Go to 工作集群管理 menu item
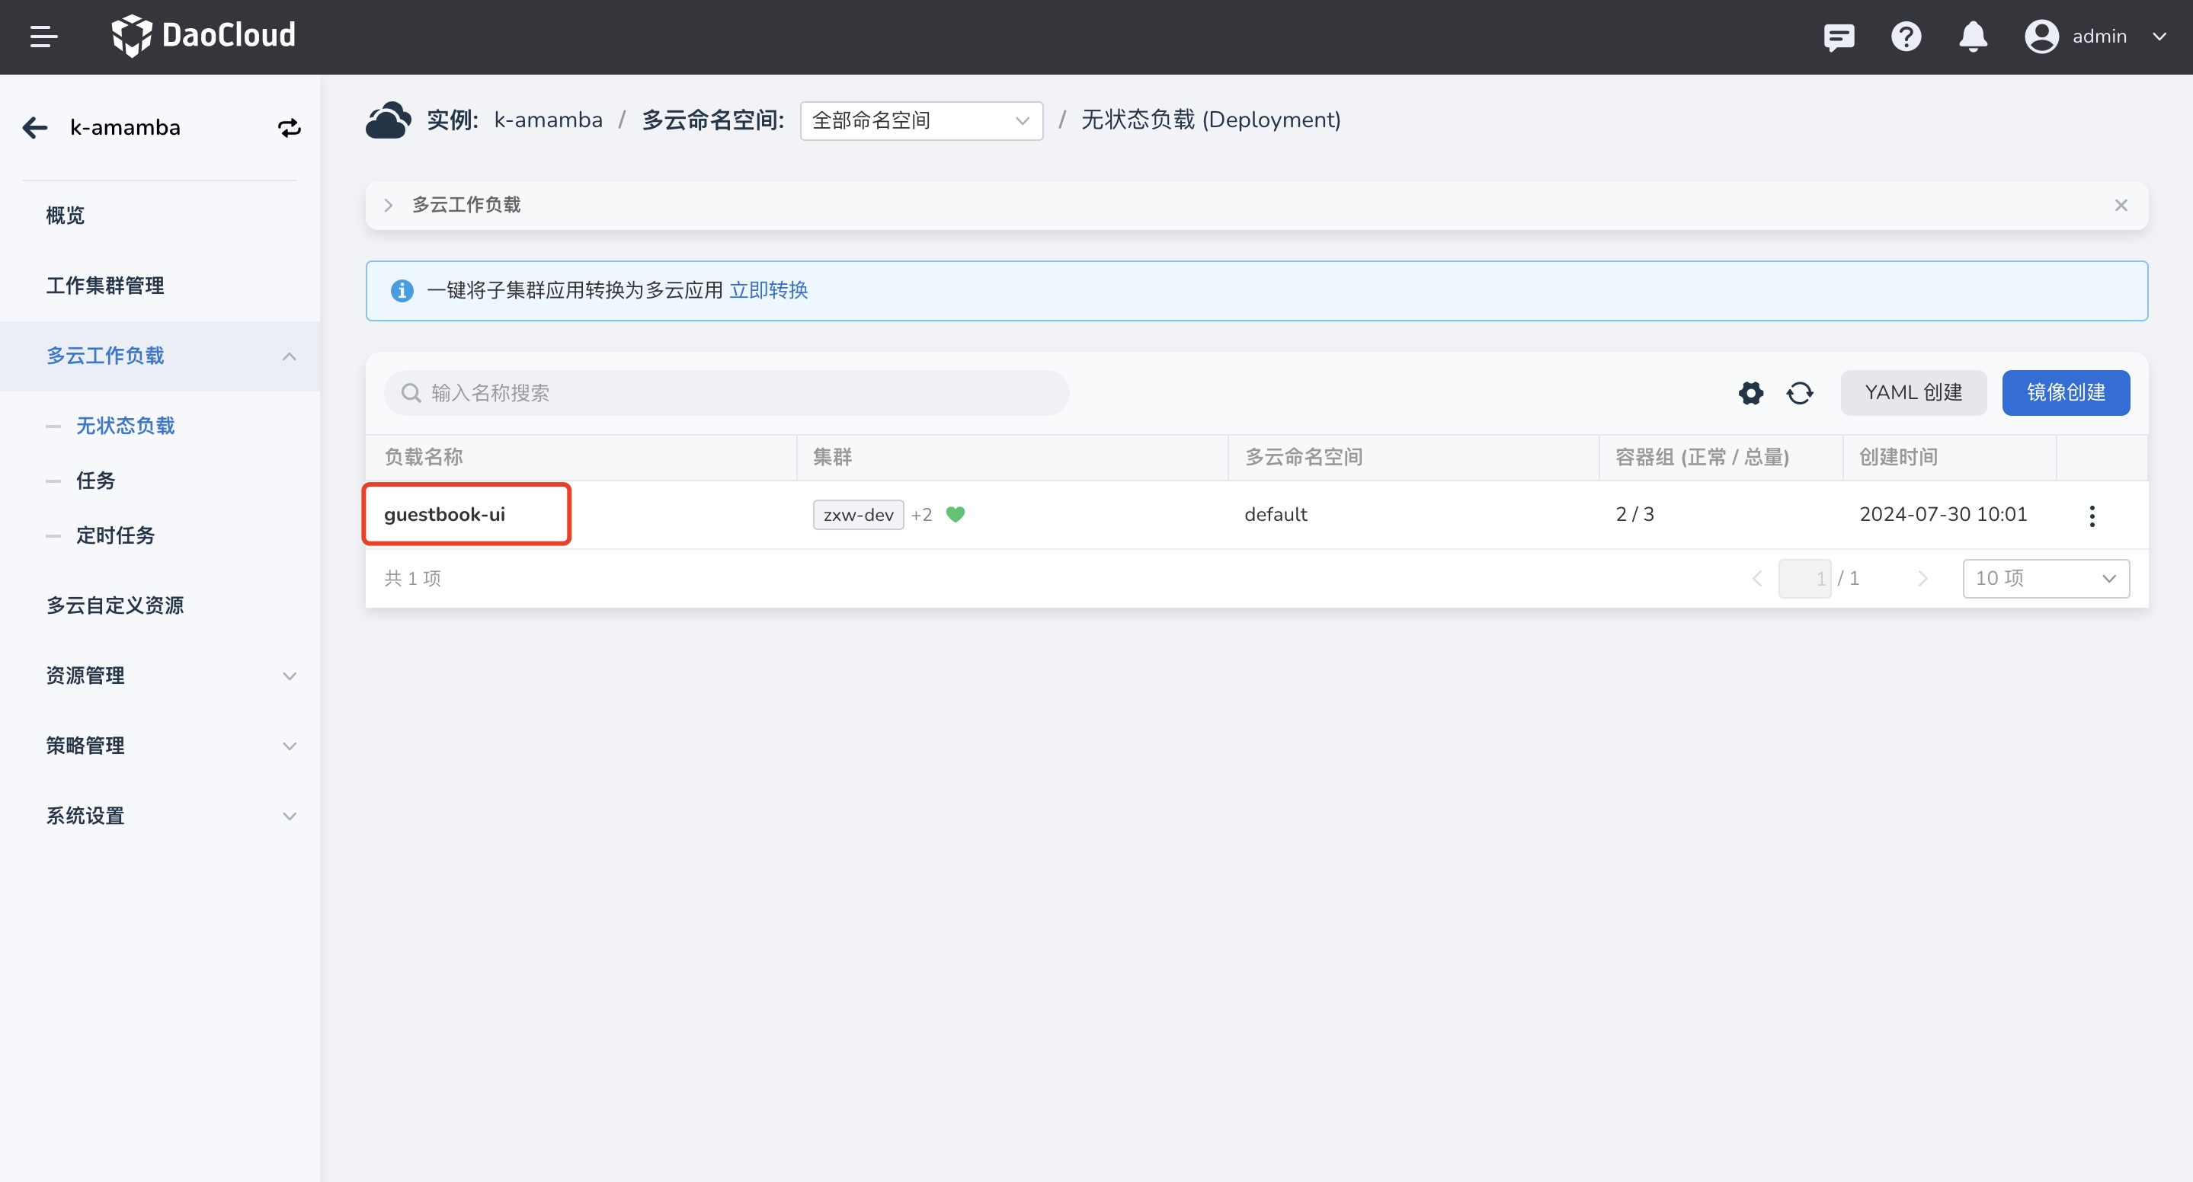 click(x=104, y=286)
